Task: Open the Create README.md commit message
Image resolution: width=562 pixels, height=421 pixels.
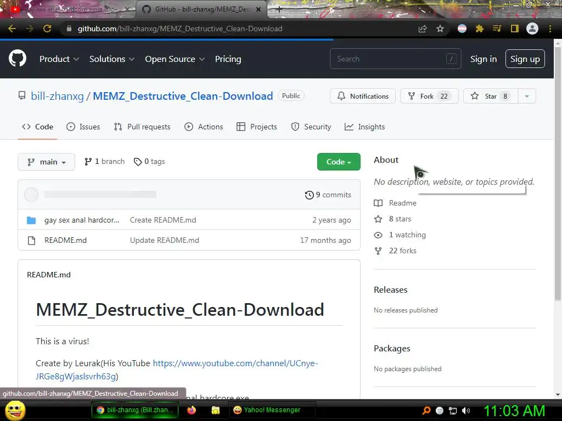Action: [x=163, y=220]
